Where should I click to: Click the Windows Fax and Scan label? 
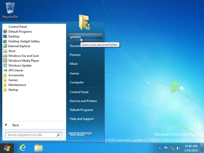pos(24,56)
